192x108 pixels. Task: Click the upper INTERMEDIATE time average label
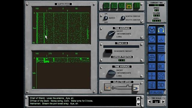tap(124, 34)
